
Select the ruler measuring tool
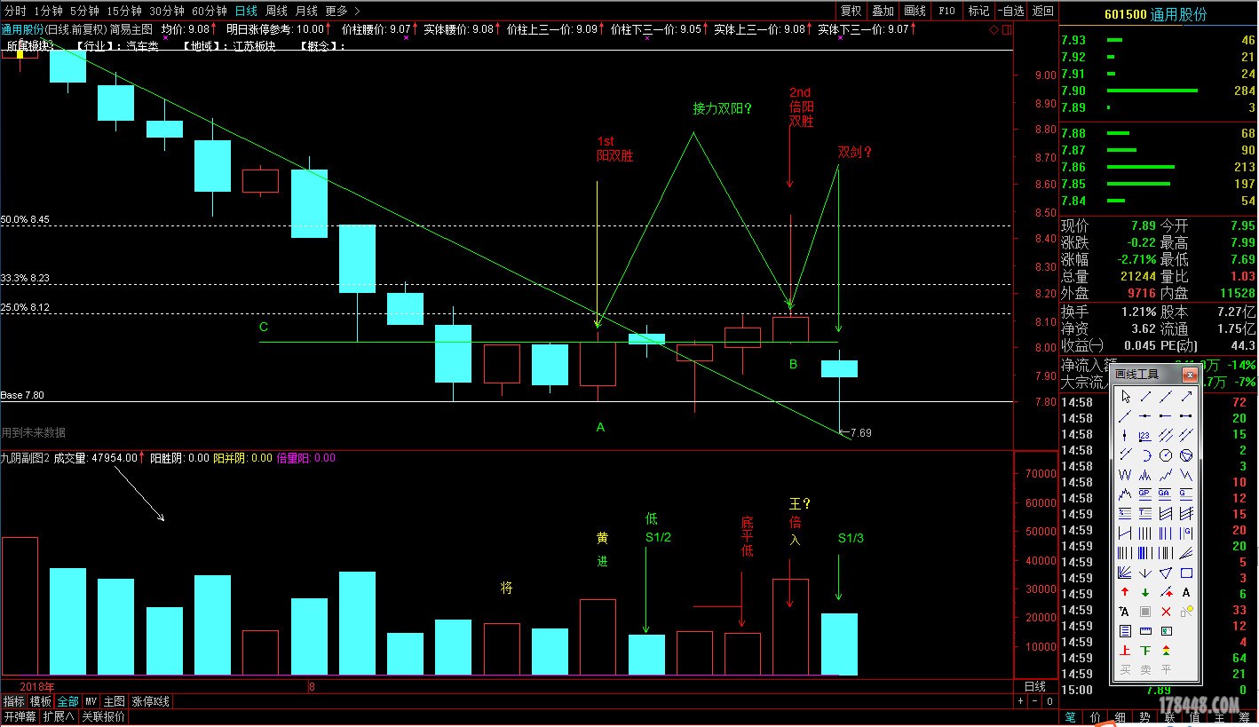pyautogui.click(x=1145, y=631)
